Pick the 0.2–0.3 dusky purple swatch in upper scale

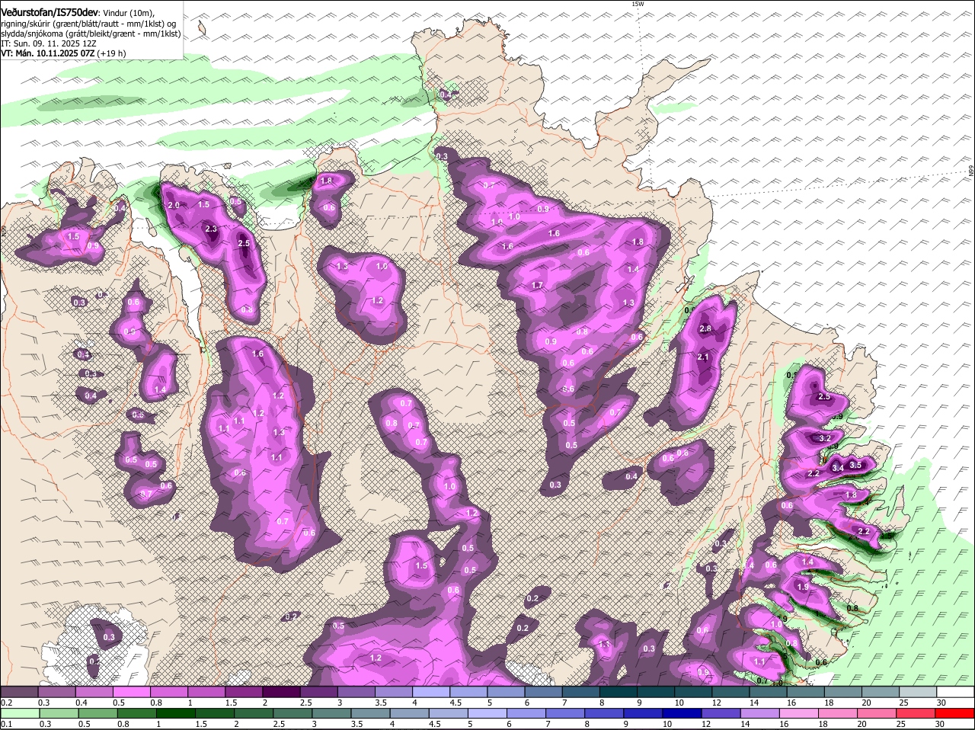click(19, 691)
